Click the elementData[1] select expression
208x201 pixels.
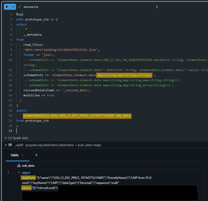77,116
